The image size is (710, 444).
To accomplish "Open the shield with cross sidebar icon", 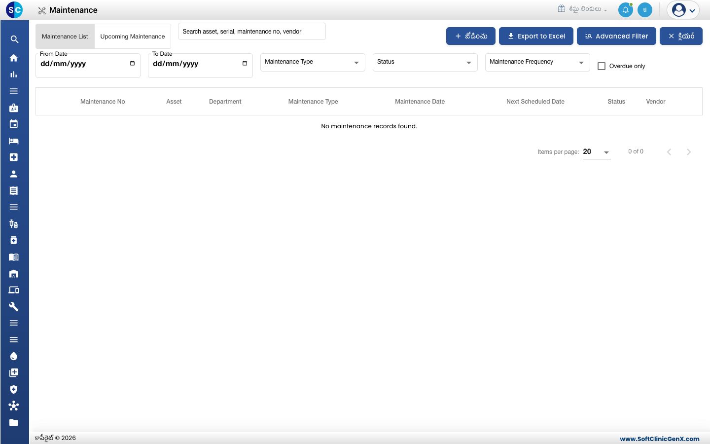I will [x=14, y=389].
